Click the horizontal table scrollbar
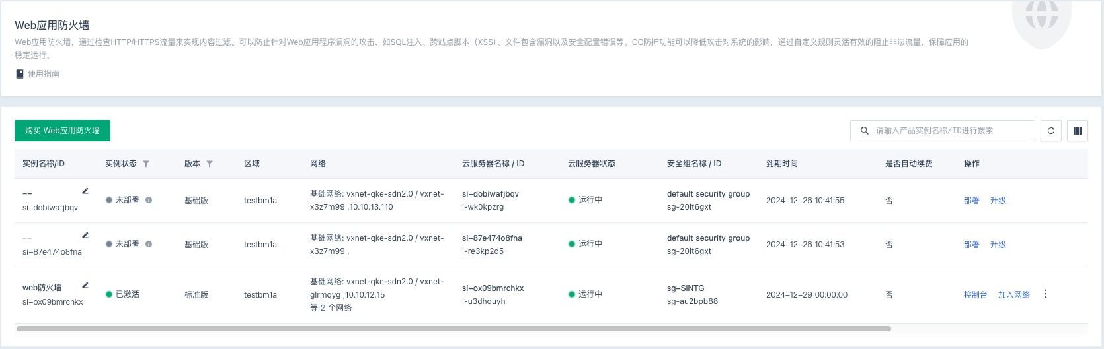This screenshot has height=349, width=1104. [x=453, y=328]
